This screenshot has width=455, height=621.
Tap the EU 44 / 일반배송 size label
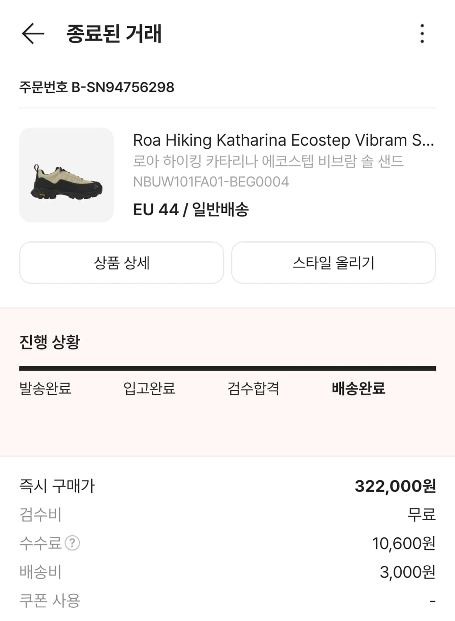click(191, 209)
